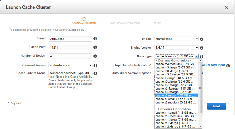Click the Name input field
The image size is (235, 129).
click(x=70, y=39)
